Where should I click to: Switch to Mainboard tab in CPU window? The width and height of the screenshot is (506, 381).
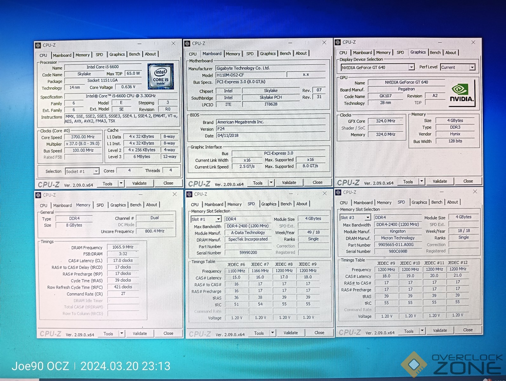[62, 55]
